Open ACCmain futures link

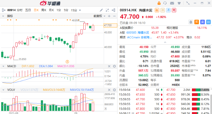tap(140, 37)
